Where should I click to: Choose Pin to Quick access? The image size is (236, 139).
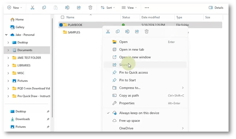(145, 72)
